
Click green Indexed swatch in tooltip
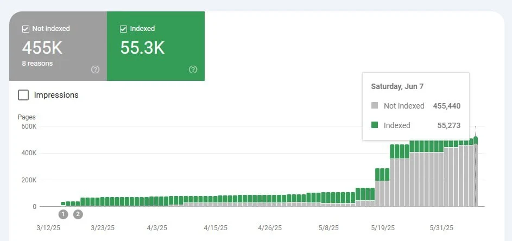pos(374,125)
